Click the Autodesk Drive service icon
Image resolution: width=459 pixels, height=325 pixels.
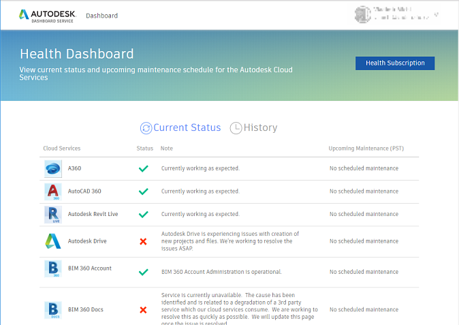[x=53, y=241]
